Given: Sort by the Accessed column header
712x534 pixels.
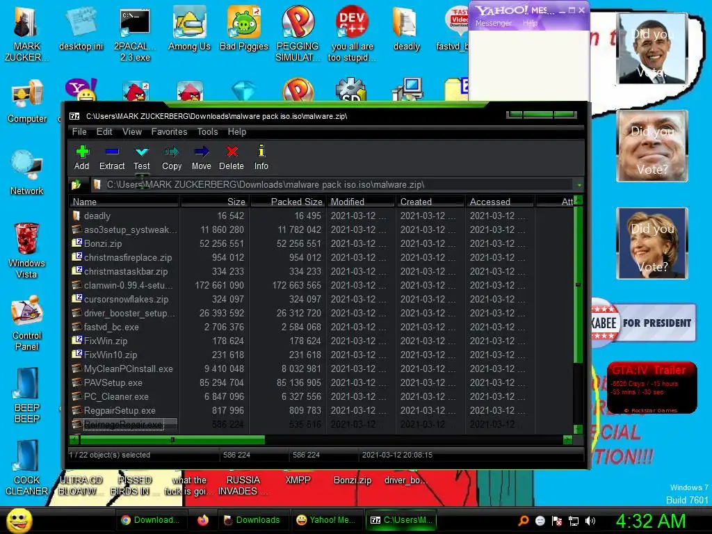Looking at the screenshot, I should [x=500, y=202].
